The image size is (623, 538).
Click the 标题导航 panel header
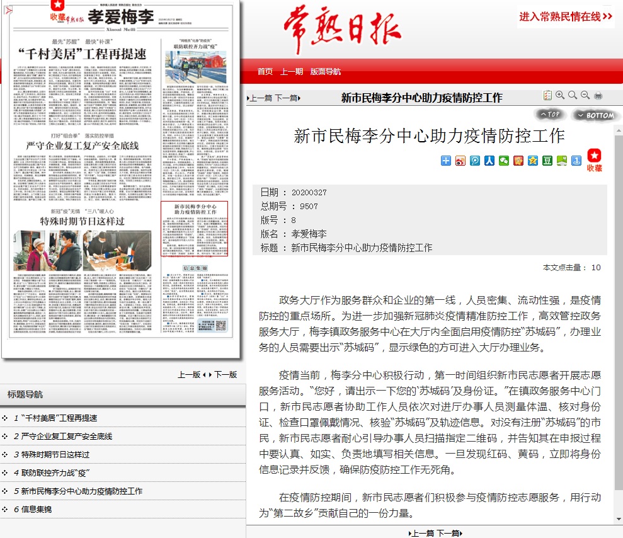pos(123,394)
